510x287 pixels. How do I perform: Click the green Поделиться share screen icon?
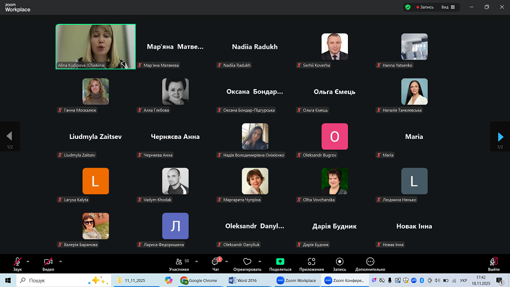(x=280, y=261)
